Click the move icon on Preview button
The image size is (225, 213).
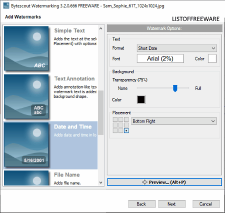[x=144, y=182]
